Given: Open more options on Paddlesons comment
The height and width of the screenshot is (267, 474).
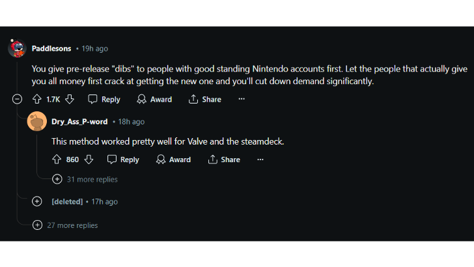Looking at the screenshot, I should pos(242,99).
